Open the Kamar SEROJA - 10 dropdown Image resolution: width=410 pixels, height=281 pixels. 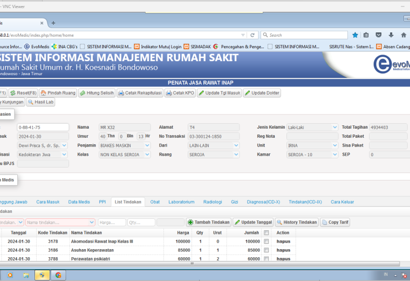tap(334, 155)
